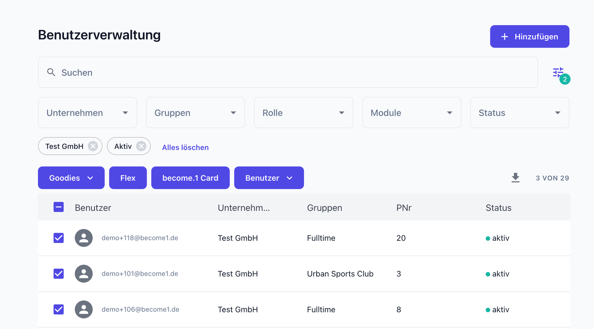
Task: Open the Benutzer action menu
Action: (x=269, y=178)
